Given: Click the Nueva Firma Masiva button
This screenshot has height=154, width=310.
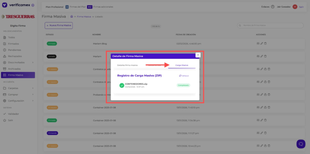Looking at the screenshot, I should [59, 25].
